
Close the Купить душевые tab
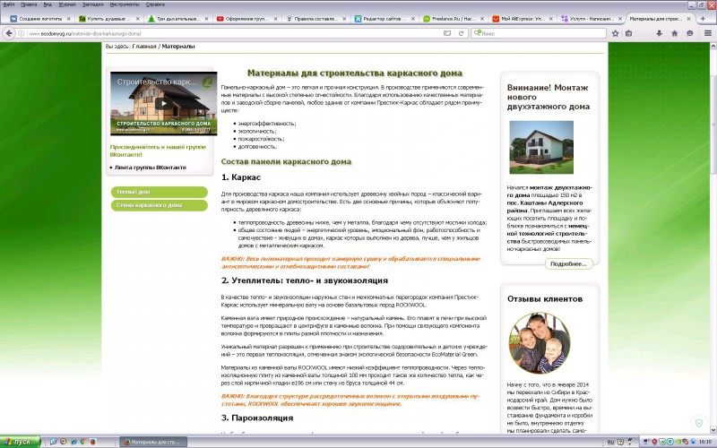click(x=138, y=19)
